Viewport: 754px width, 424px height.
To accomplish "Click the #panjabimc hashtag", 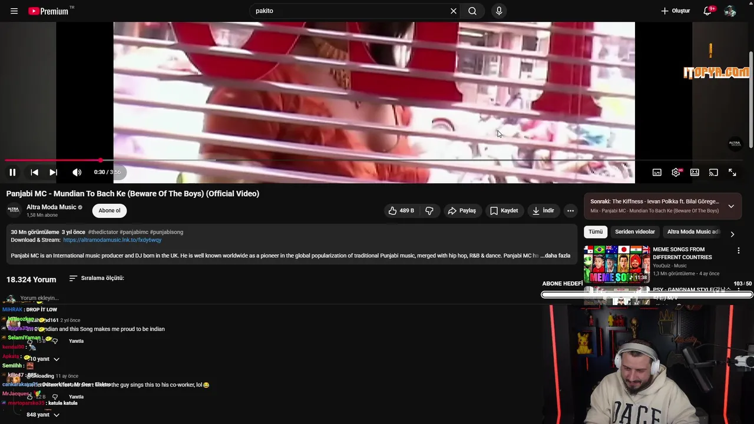I will point(134,232).
